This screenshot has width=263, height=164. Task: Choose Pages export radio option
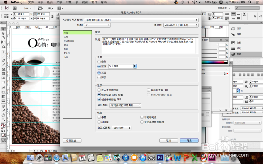[x=99, y=73]
